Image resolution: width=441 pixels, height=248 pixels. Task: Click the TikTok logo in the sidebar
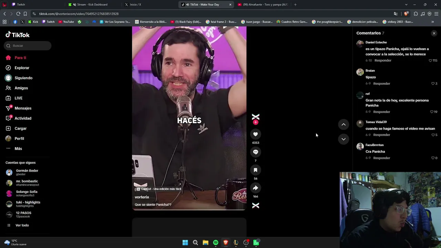(x=18, y=35)
